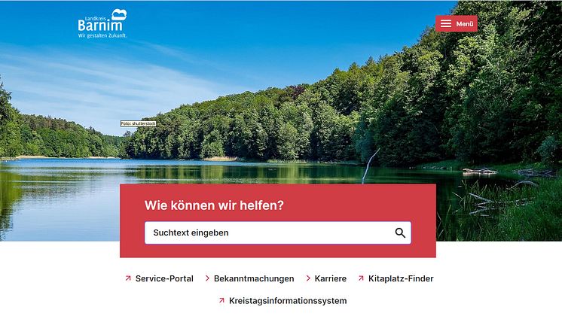The height and width of the screenshot is (316, 562).
Task: Open the Kreistagsinformationssystem link
Action: click(288, 301)
